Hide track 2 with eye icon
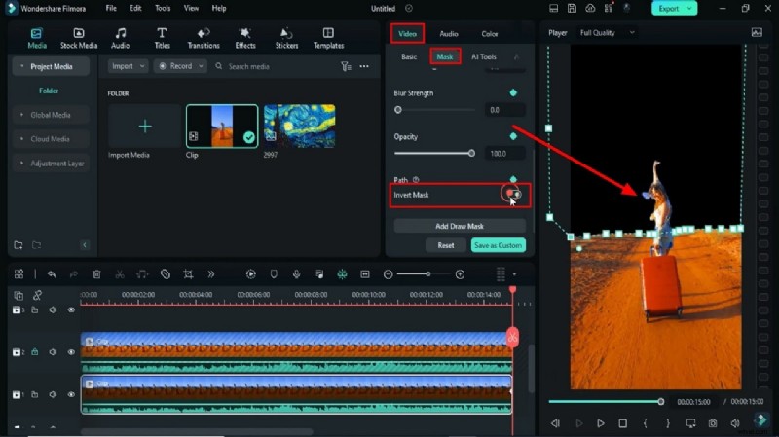This screenshot has height=437, width=779. click(x=71, y=352)
